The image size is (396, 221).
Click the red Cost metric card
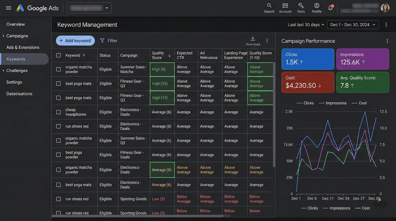point(307,82)
